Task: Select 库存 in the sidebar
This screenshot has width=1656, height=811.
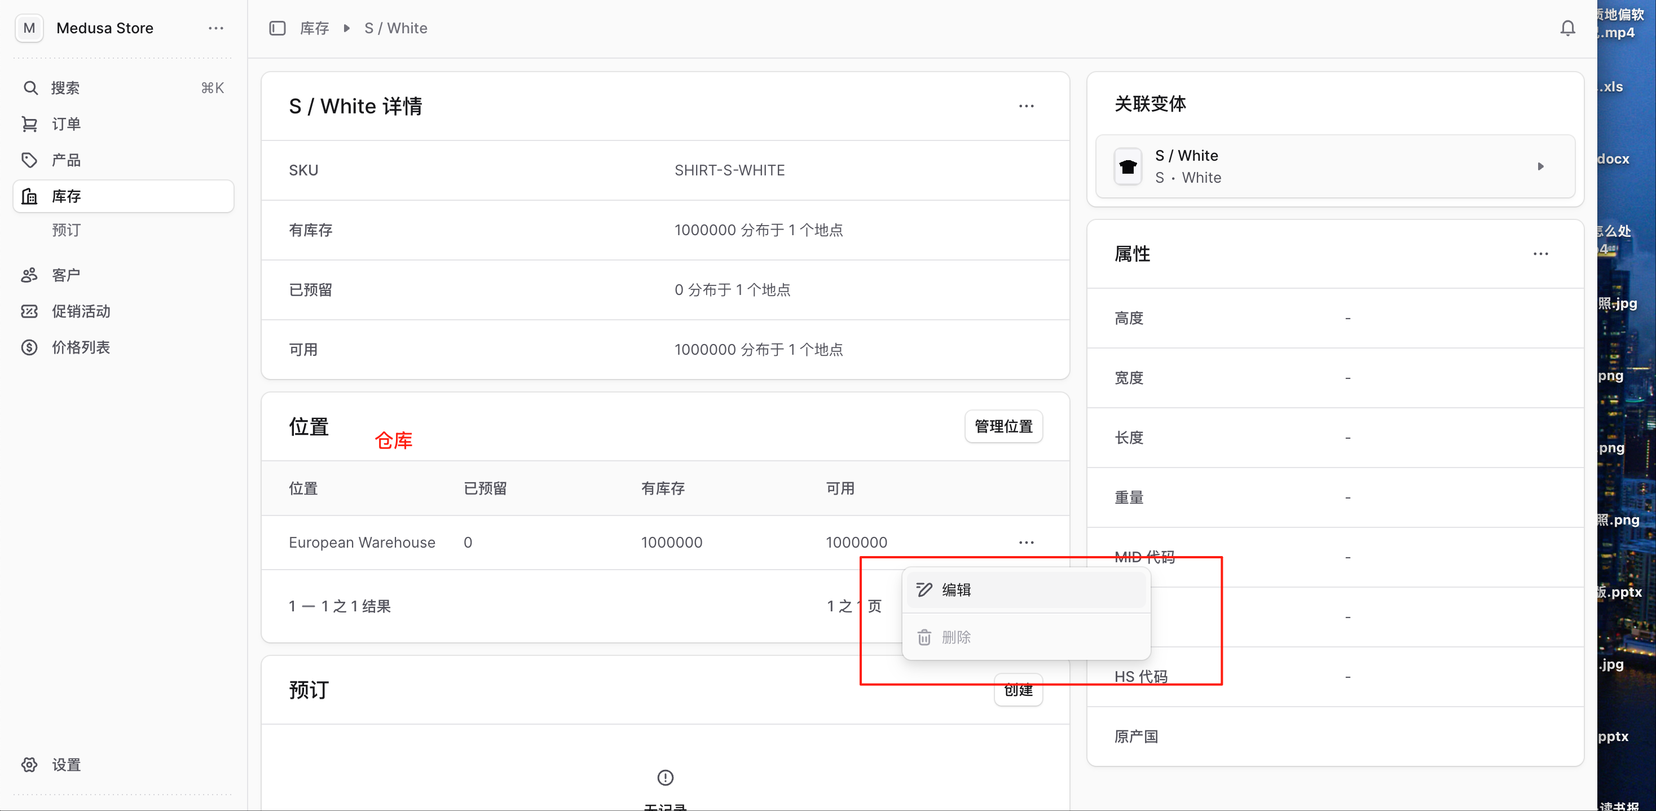Action: [124, 196]
